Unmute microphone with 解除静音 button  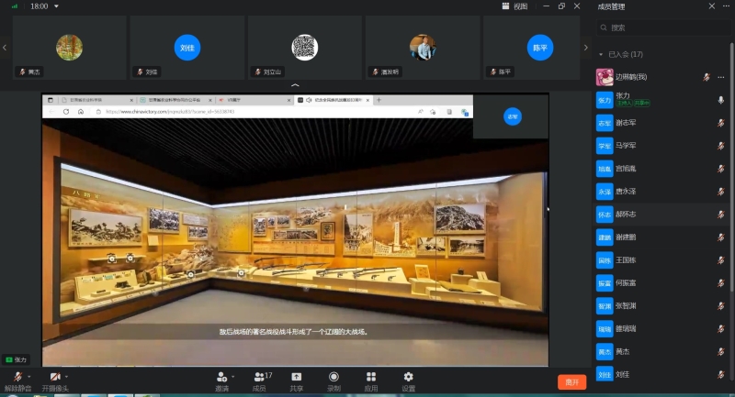pos(17,378)
